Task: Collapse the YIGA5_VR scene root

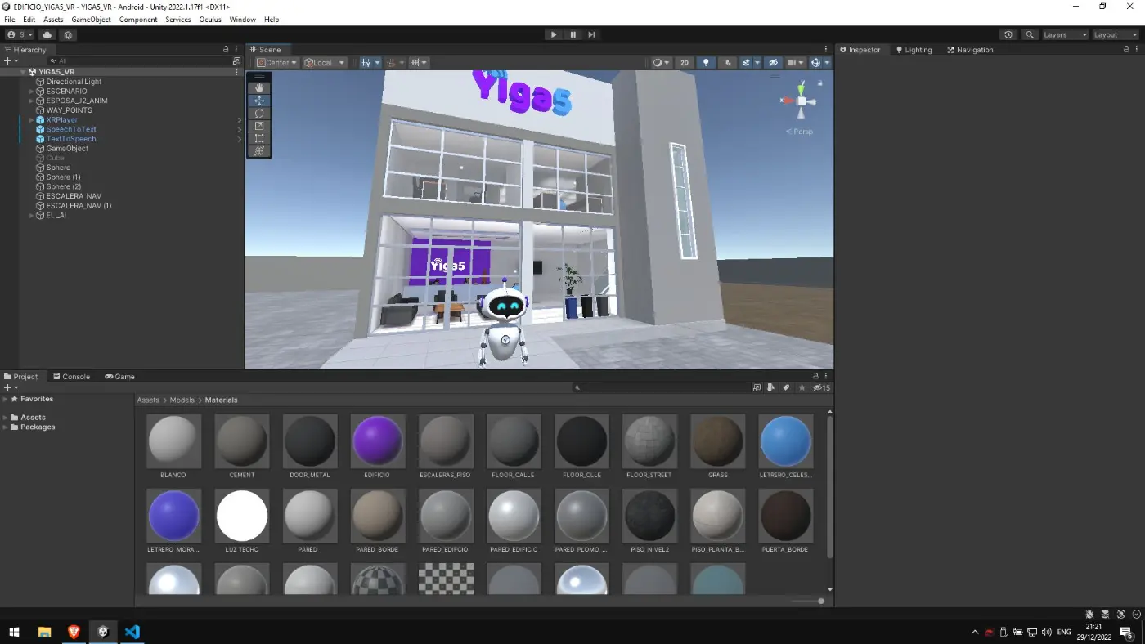Action: [x=24, y=72]
